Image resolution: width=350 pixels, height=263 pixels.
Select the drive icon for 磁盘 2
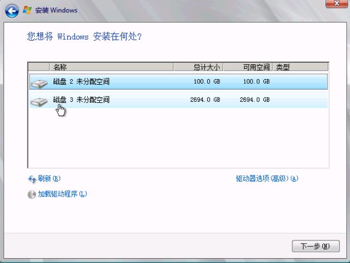[x=39, y=82]
